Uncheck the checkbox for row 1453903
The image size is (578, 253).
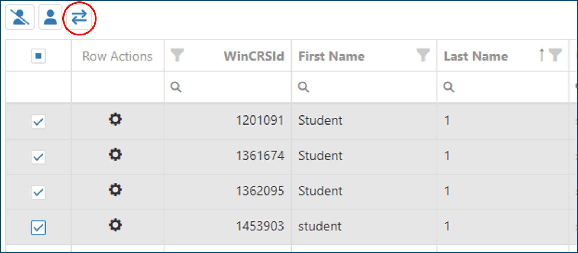(38, 228)
